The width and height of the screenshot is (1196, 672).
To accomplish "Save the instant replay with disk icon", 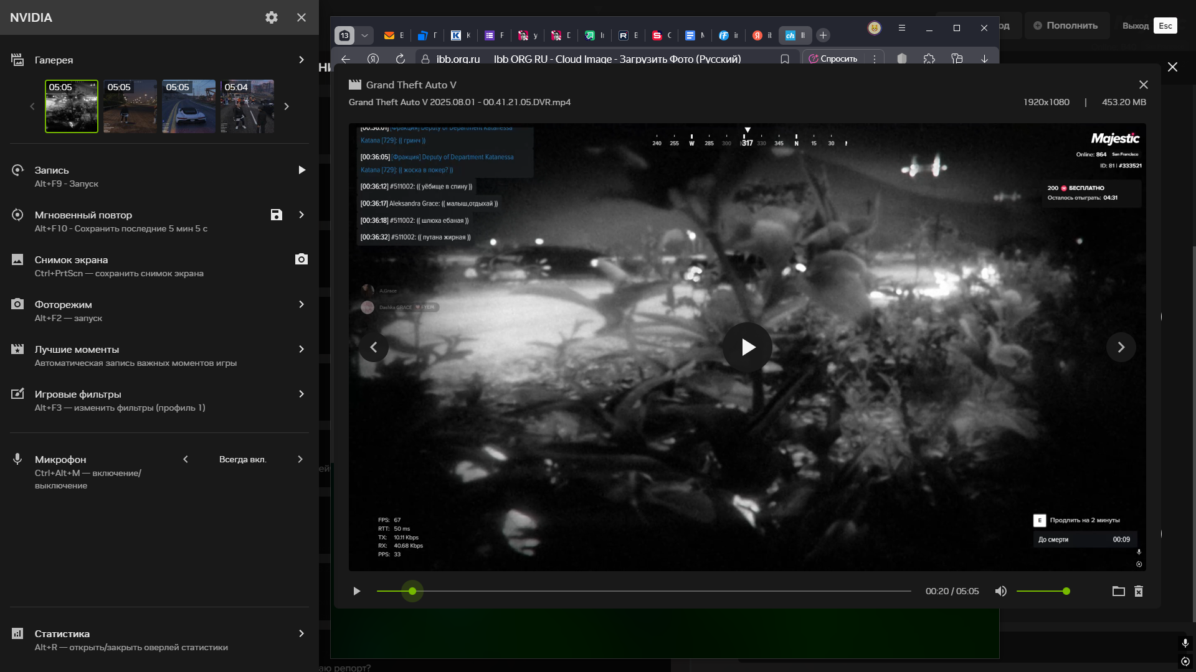I will [x=277, y=215].
